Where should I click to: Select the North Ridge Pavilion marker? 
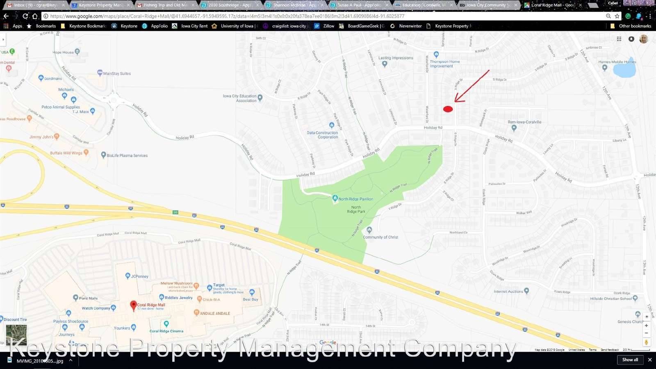tap(335, 198)
